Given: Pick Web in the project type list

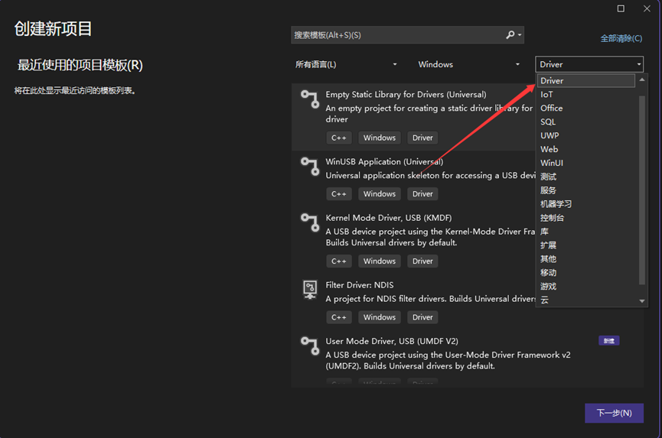Looking at the screenshot, I should coord(587,149).
